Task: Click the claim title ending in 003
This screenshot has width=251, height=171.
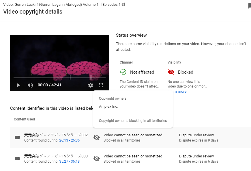Action: pyautogui.click(x=56, y=156)
